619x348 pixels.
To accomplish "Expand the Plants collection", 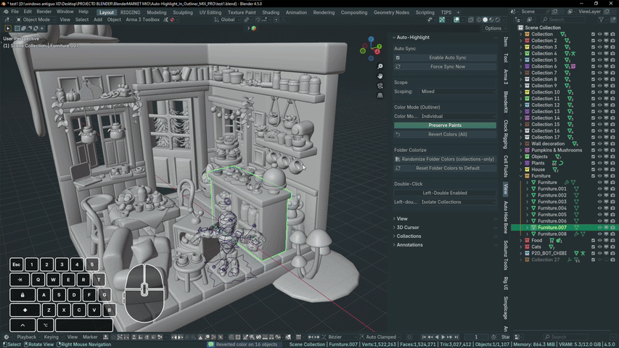I will point(521,163).
